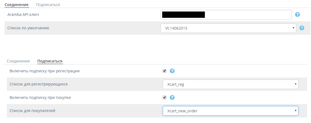Open the Vt.14062015 default list dropdown

[x=228, y=28]
